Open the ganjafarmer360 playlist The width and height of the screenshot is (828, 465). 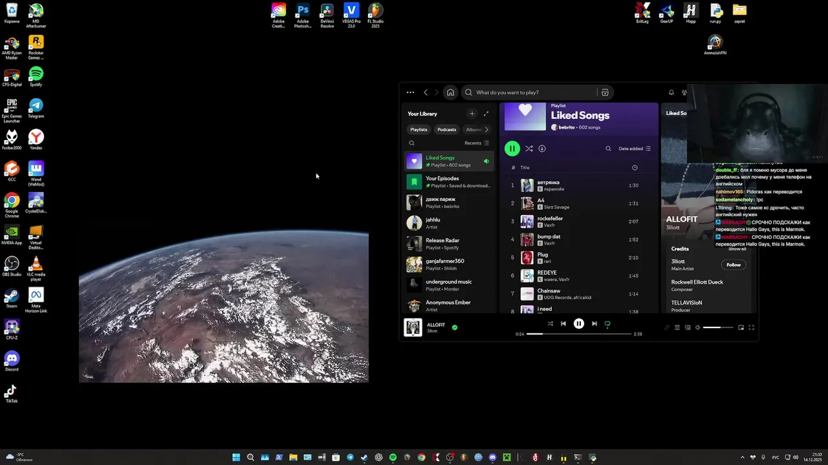450,264
